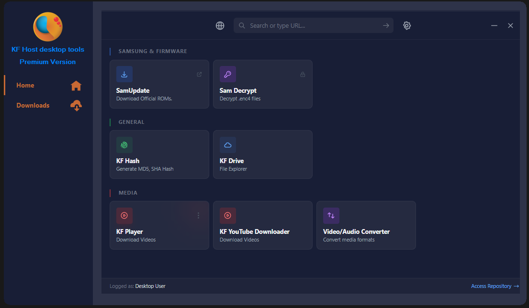Screen dimensions: 529x308
Task: Click the globe icon near the search bar
Action: pyautogui.click(x=220, y=25)
